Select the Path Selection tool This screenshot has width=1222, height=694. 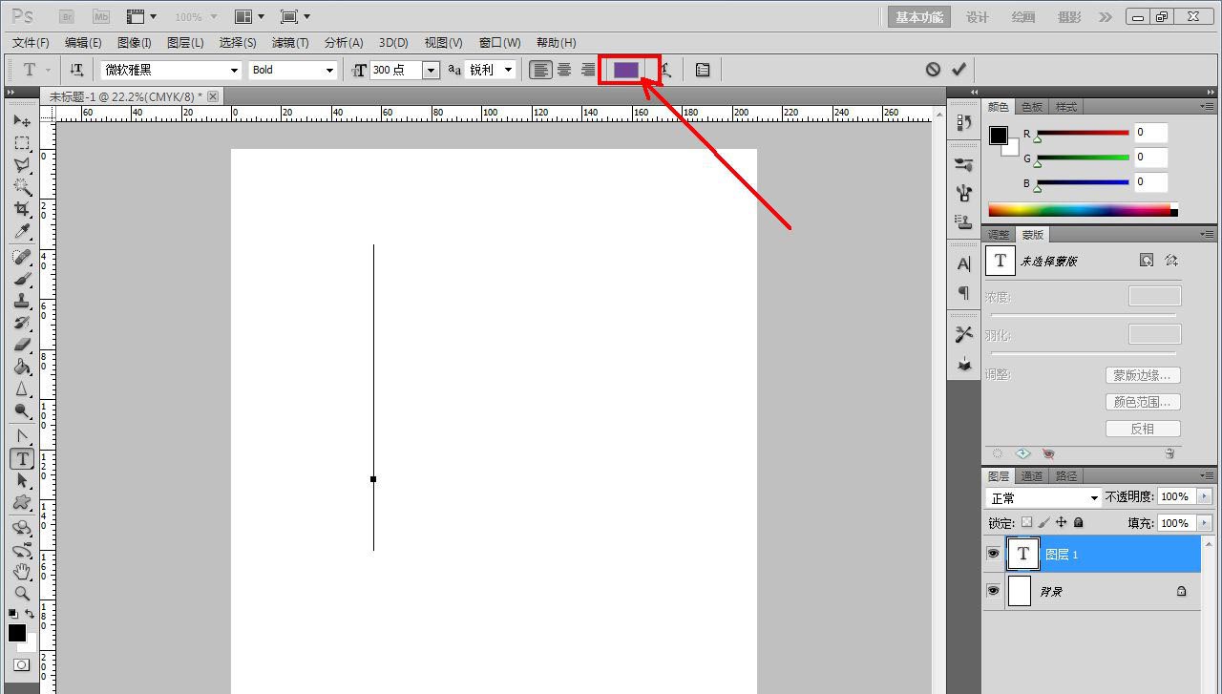coord(21,481)
